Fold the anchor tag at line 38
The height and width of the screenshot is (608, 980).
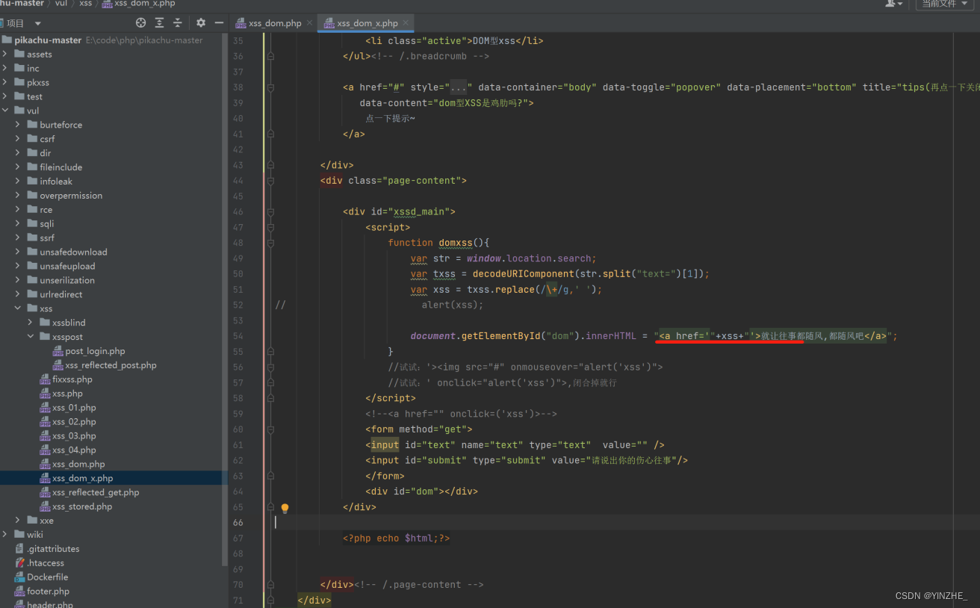tap(270, 87)
